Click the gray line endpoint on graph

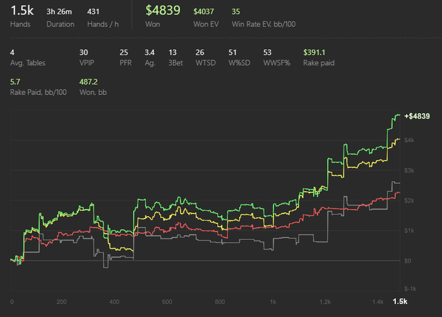point(400,183)
